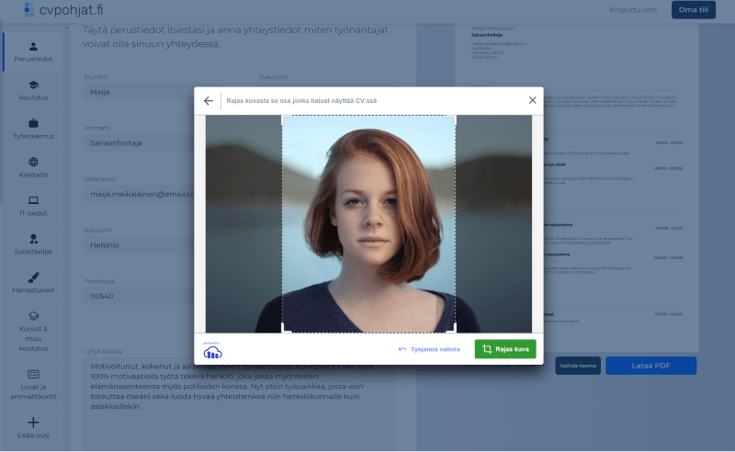
Task: Change theme with Vaihda teema button
Action: (578, 366)
